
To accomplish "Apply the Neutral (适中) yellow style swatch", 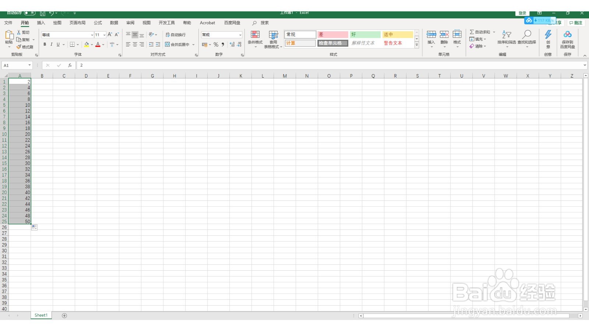I will (x=398, y=34).
